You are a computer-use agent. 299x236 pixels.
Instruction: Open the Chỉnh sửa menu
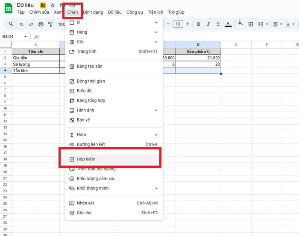tap(39, 12)
